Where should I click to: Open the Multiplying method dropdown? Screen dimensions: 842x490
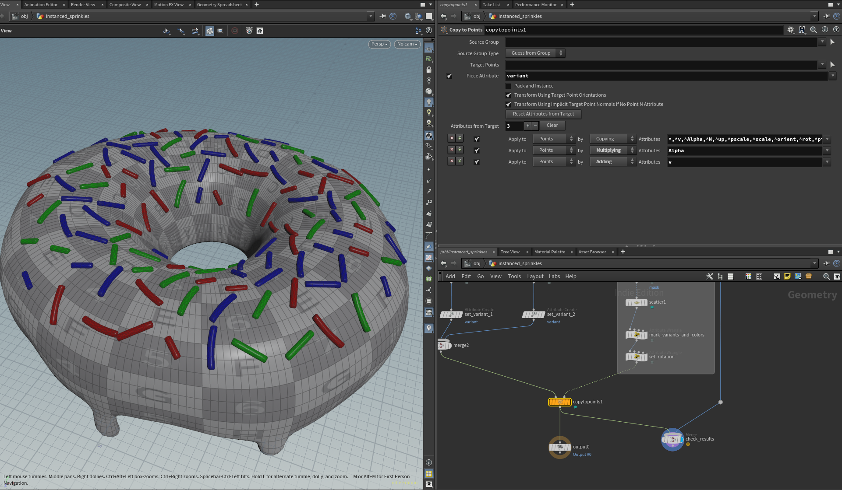(x=612, y=150)
